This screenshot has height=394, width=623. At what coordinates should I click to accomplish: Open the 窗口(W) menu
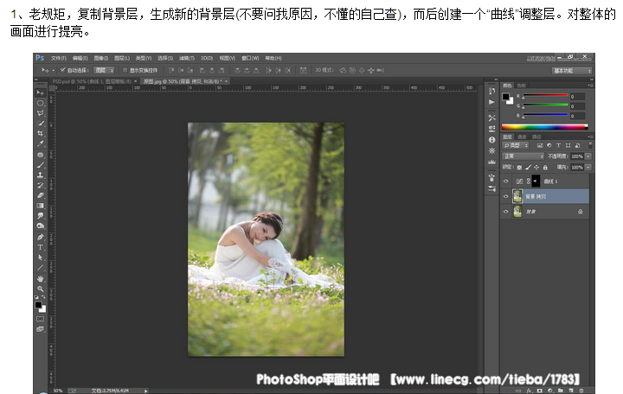coord(250,59)
